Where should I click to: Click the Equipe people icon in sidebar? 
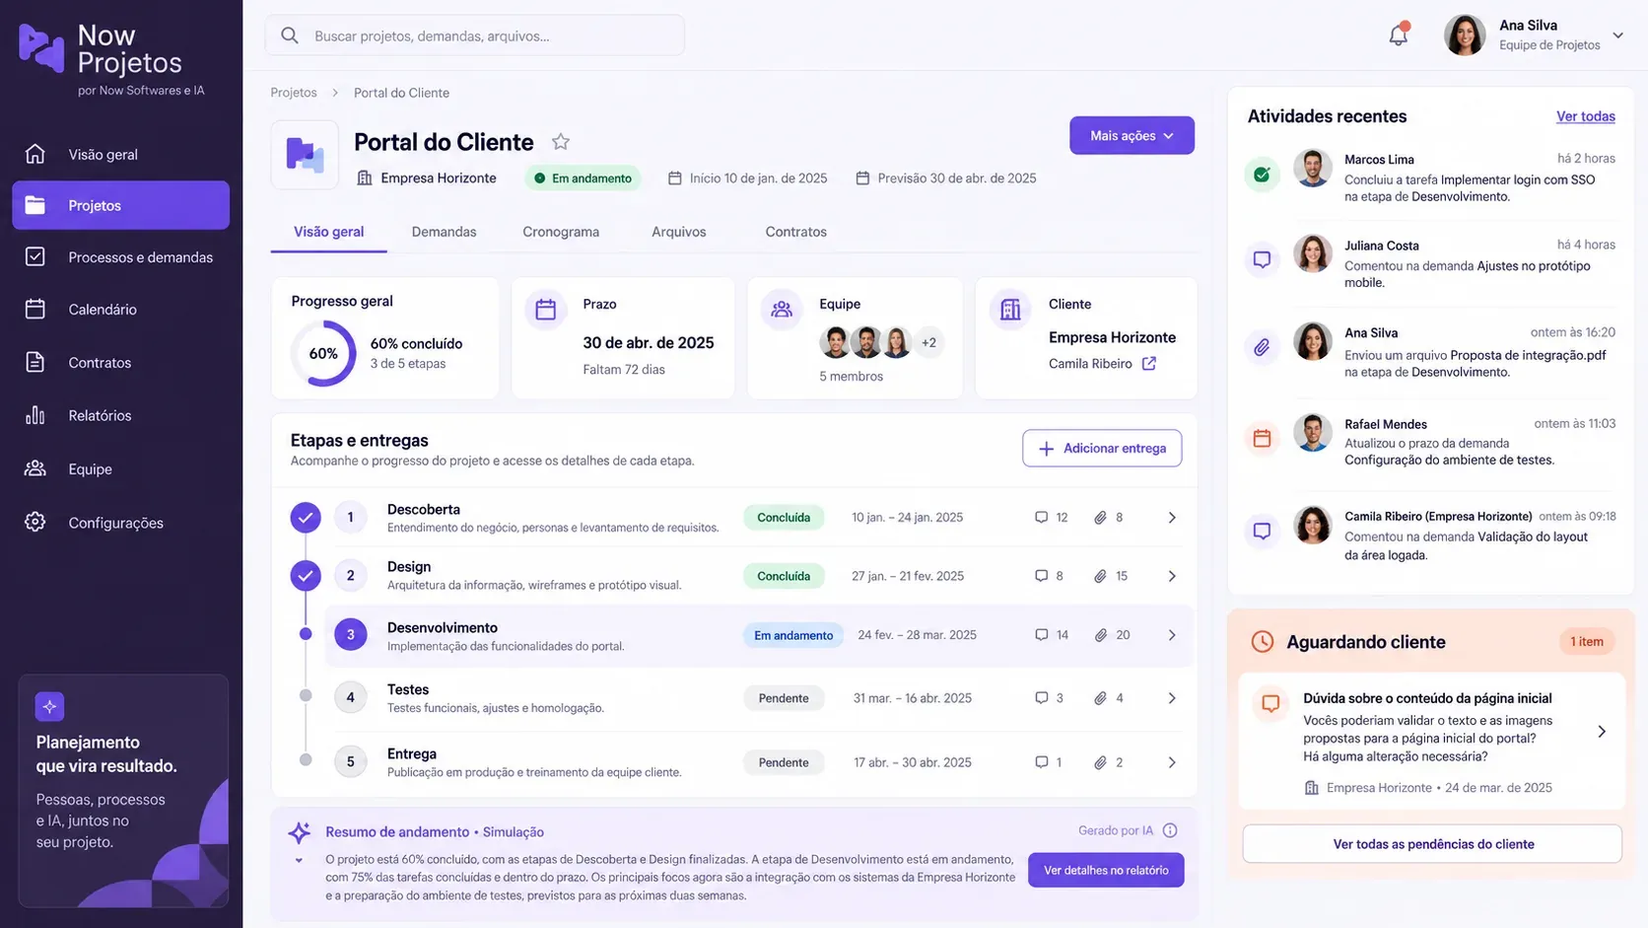pos(35,468)
